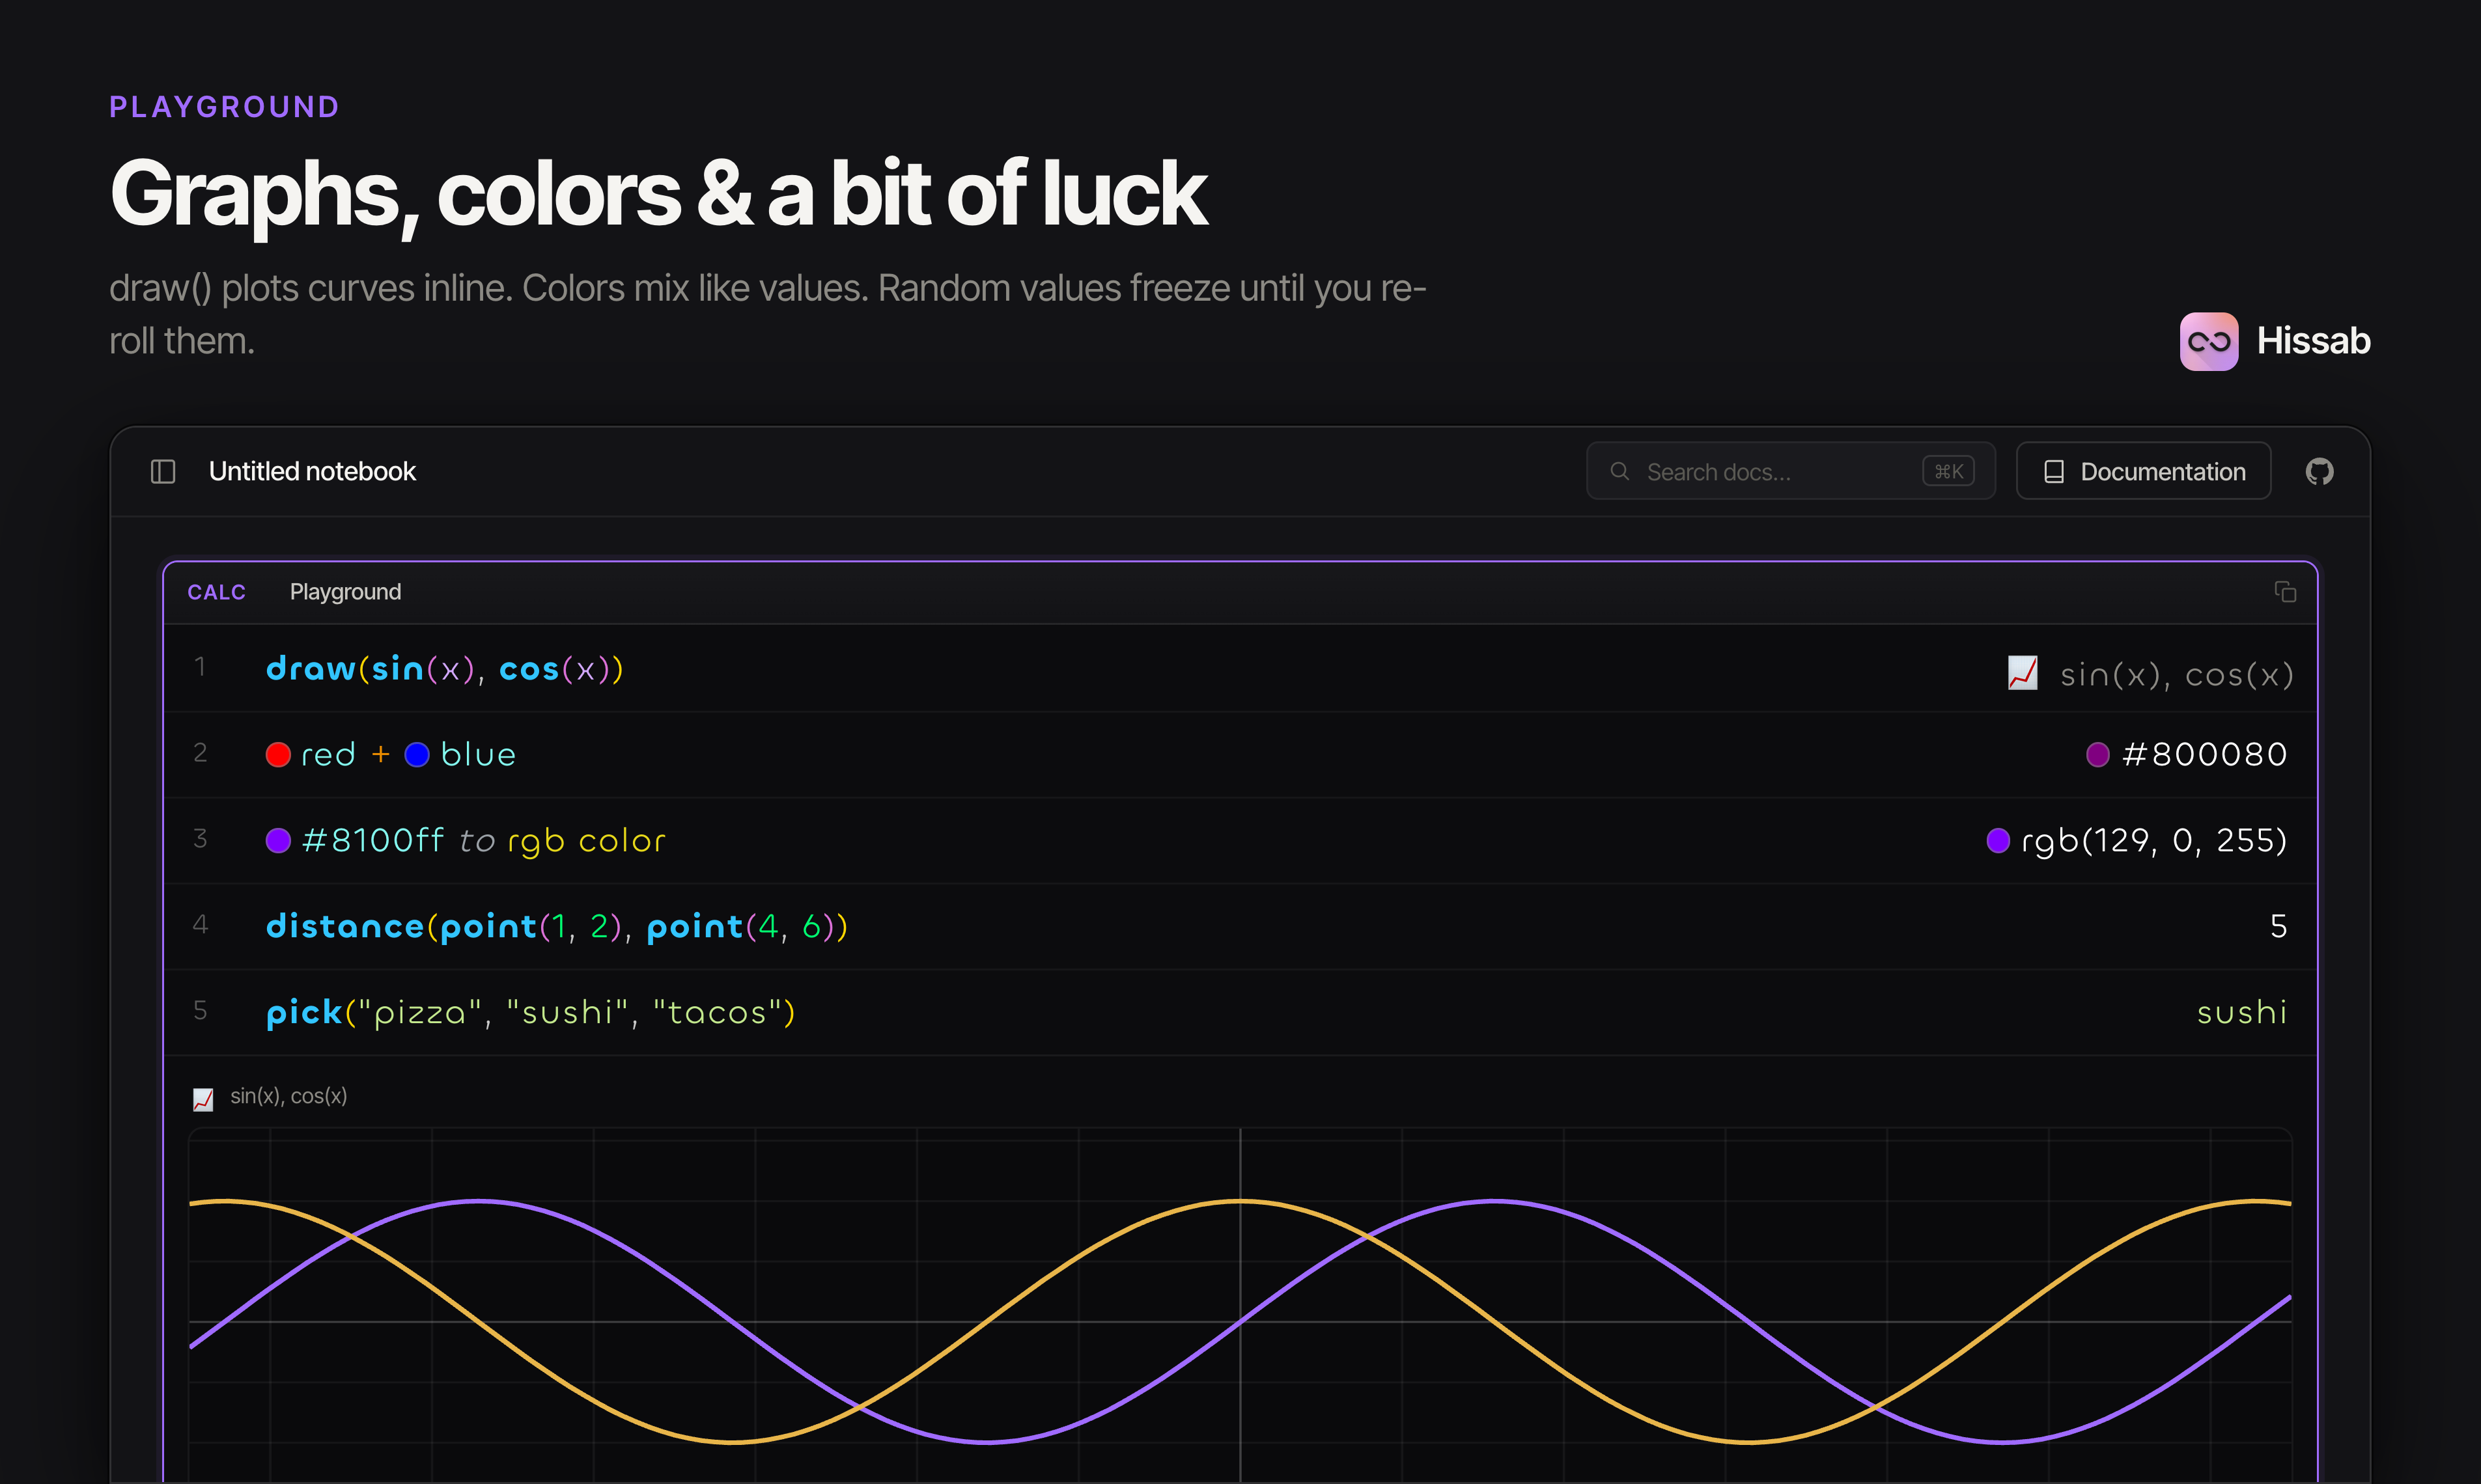Click the #800080 result swatch
Viewport: 2481px width, 1484px height.
point(2097,754)
